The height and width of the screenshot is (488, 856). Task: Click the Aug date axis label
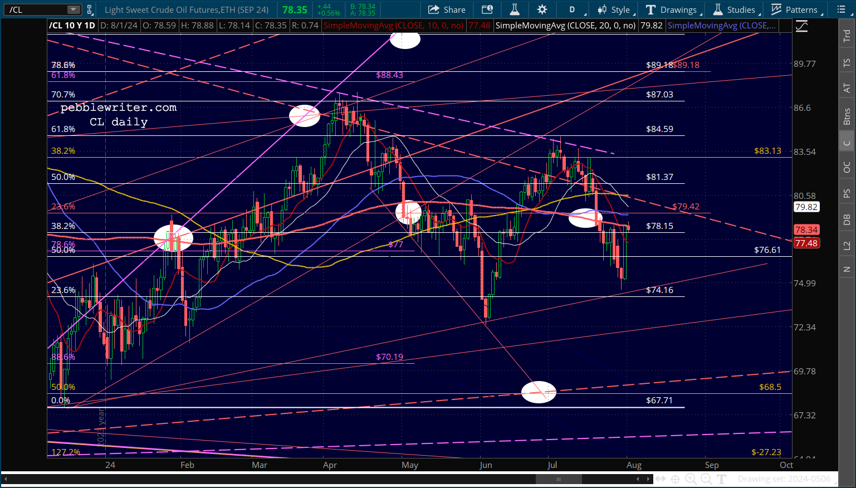(634, 465)
